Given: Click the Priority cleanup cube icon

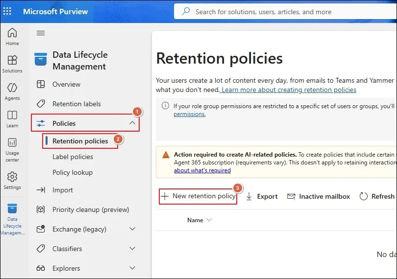Looking at the screenshot, I should tap(41, 209).
